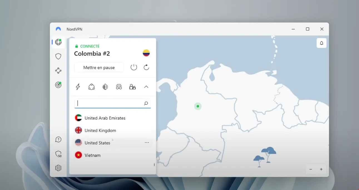The image size is (359, 190).
Task: Open settings gear in sidebar
Action: (x=58, y=168)
